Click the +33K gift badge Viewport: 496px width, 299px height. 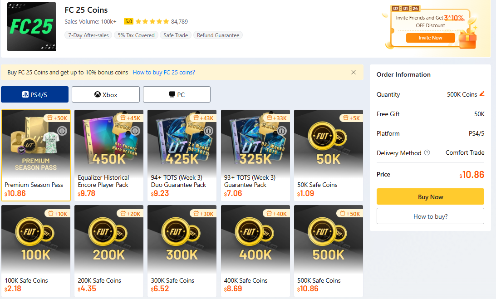[x=277, y=118]
